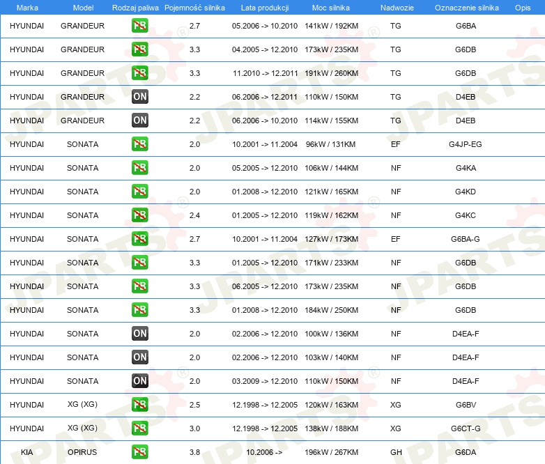Click the petrol icon for Sonata G4KD
Image resolution: width=545 pixels, height=464 pixels.
139,191
